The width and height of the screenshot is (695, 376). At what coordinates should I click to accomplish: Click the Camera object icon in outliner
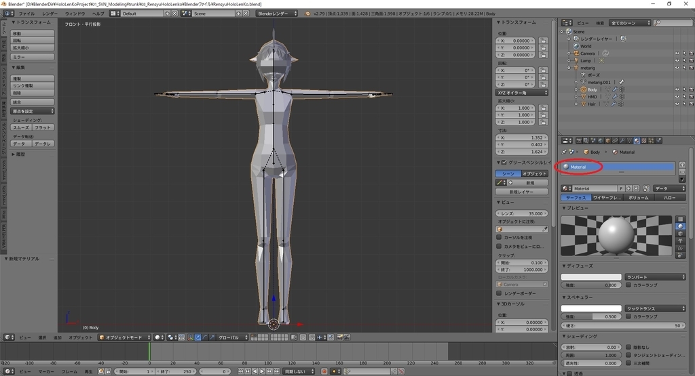(575, 54)
